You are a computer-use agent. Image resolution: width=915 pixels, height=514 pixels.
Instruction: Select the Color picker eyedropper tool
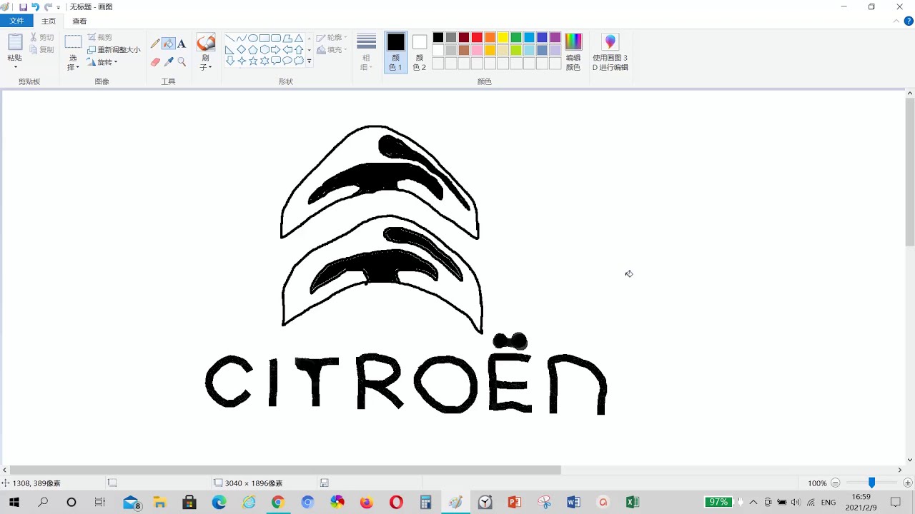pyautogui.click(x=169, y=62)
